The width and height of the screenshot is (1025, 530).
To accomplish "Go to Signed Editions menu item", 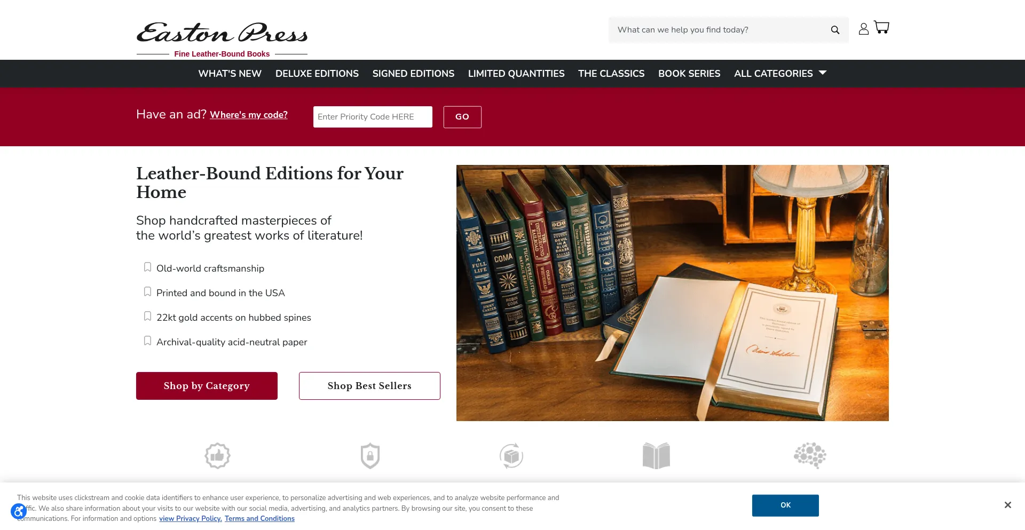I will [x=413, y=74].
